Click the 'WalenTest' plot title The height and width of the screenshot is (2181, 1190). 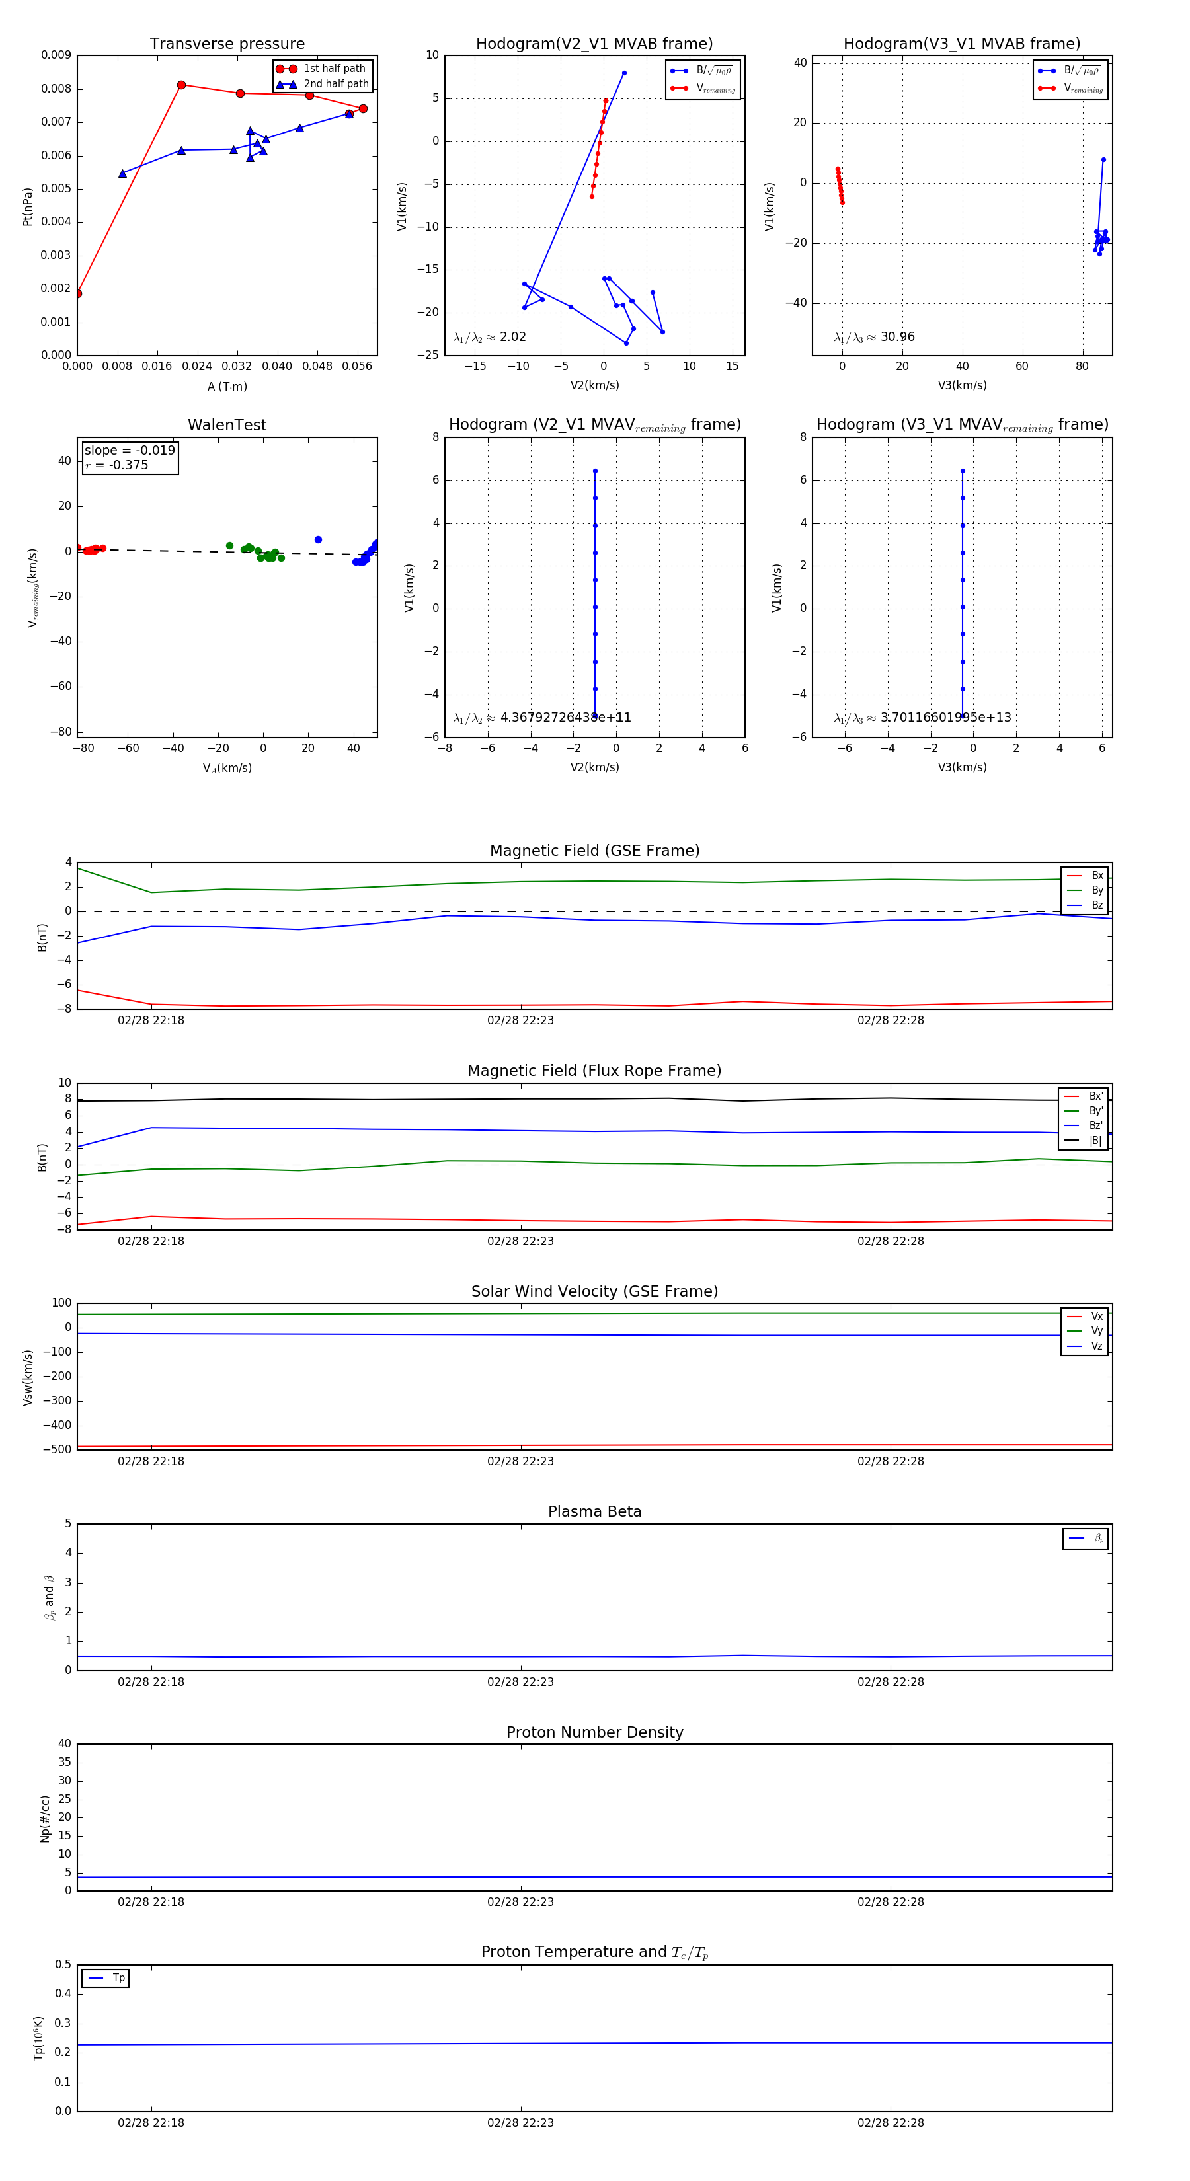[x=227, y=425]
